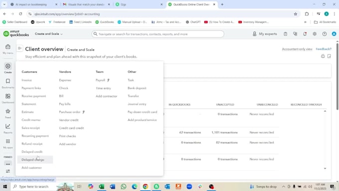This screenshot has width=339, height=191.
Task: Open Dashboard in the left sidebar
Action: pos(8,98)
